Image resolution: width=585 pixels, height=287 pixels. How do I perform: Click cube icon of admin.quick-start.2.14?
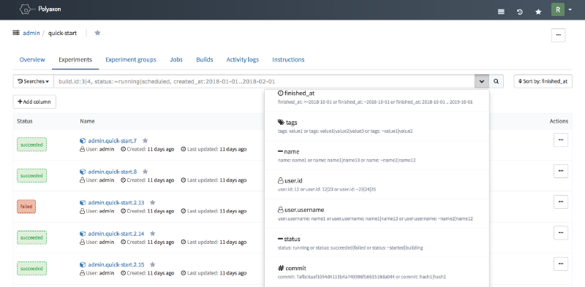pyautogui.click(x=83, y=234)
